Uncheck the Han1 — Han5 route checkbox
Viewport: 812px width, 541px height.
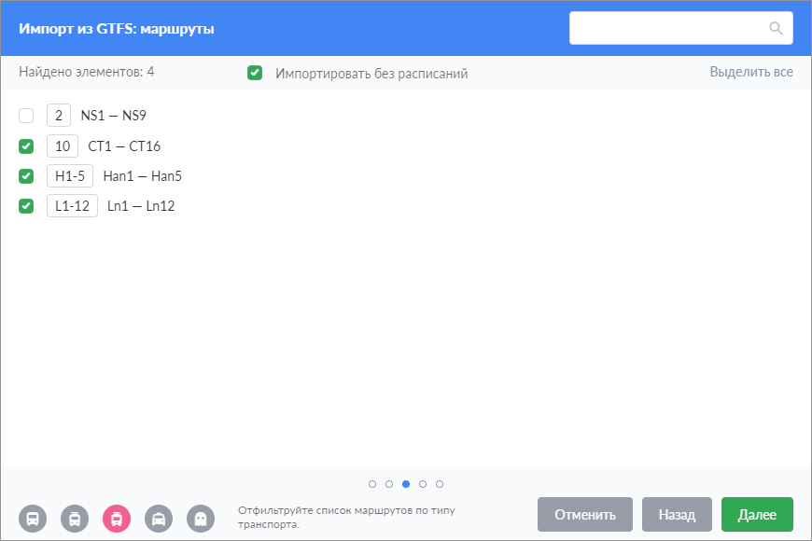[26, 176]
